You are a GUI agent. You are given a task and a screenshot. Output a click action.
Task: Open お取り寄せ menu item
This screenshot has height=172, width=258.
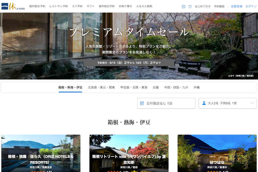(x=125, y=6)
